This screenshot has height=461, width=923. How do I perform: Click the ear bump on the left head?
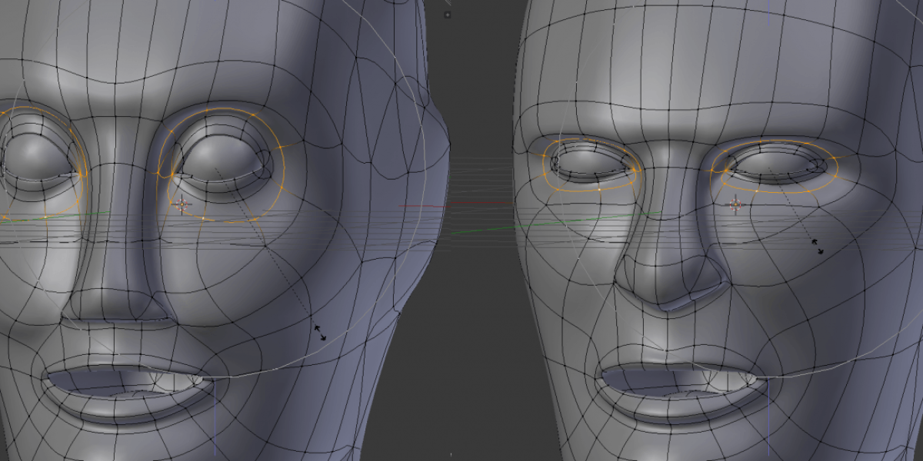click(435, 138)
